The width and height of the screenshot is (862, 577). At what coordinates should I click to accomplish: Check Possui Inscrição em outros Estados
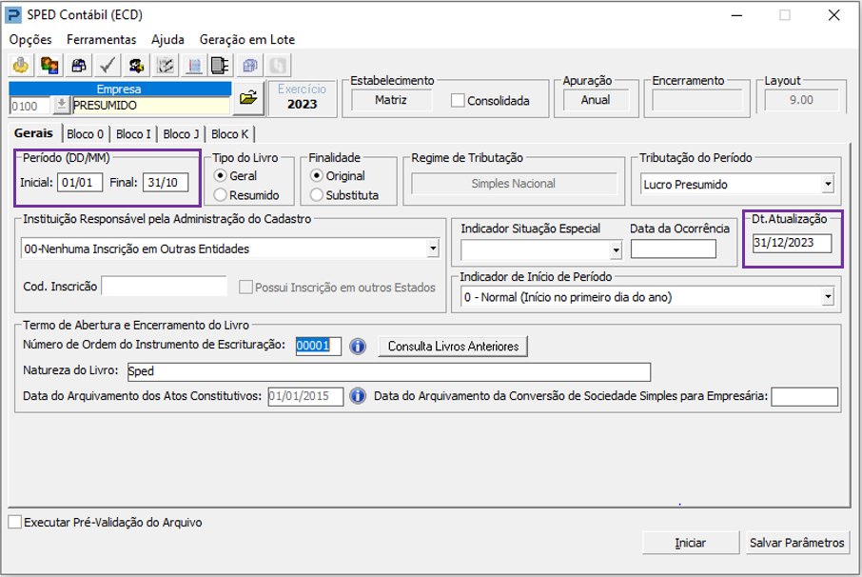(x=245, y=288)
